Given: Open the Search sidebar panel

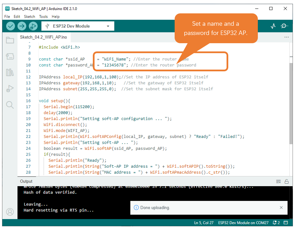Looking at the screenshot, I should tap(10, 105).
